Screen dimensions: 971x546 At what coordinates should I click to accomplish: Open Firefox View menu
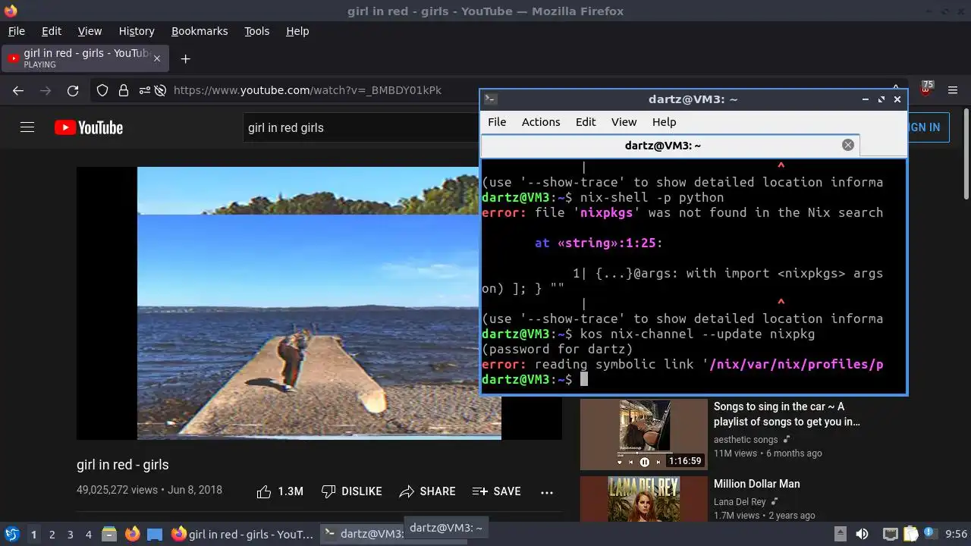[90, 31]
